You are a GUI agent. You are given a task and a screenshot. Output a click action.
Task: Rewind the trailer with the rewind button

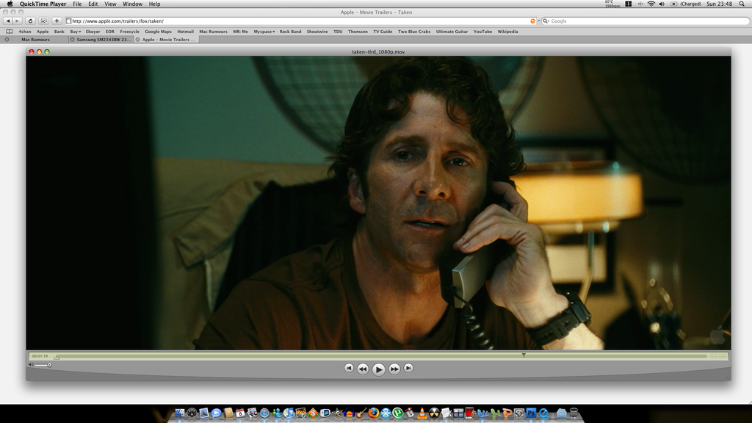(363, 369)
